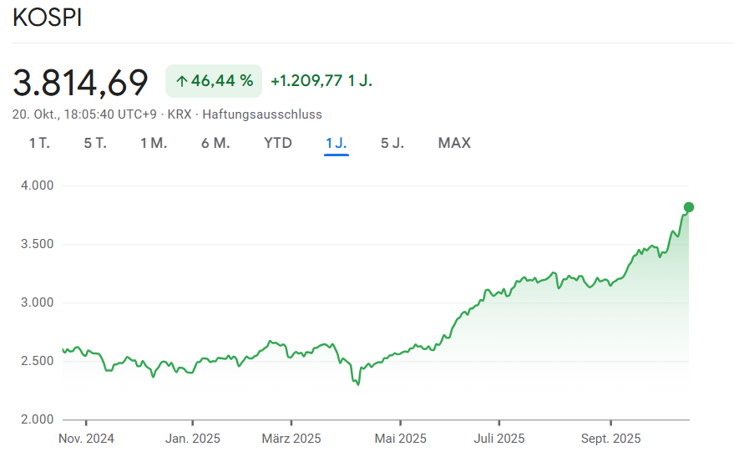Click the Juli 2025 axis label
This screenshot has width=734, height=452.
pos(499,439)
